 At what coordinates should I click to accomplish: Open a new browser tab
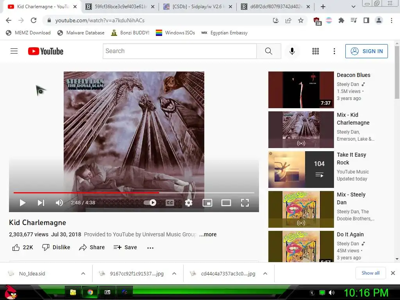(323, 7)
